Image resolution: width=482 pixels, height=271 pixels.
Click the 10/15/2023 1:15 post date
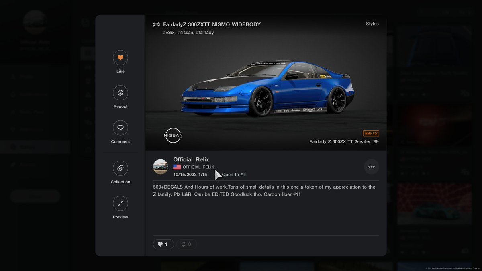point(190,175)
